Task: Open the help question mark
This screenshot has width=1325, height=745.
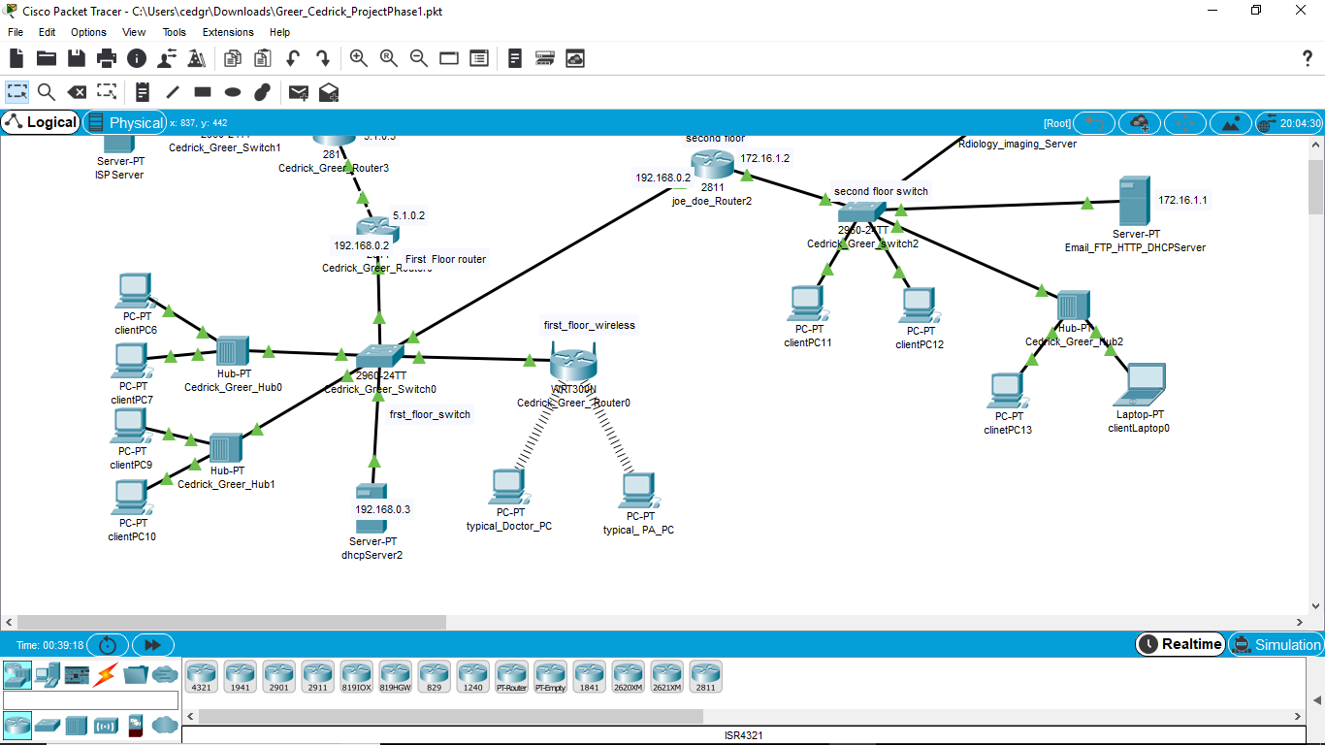Action: click(1307, 58)
